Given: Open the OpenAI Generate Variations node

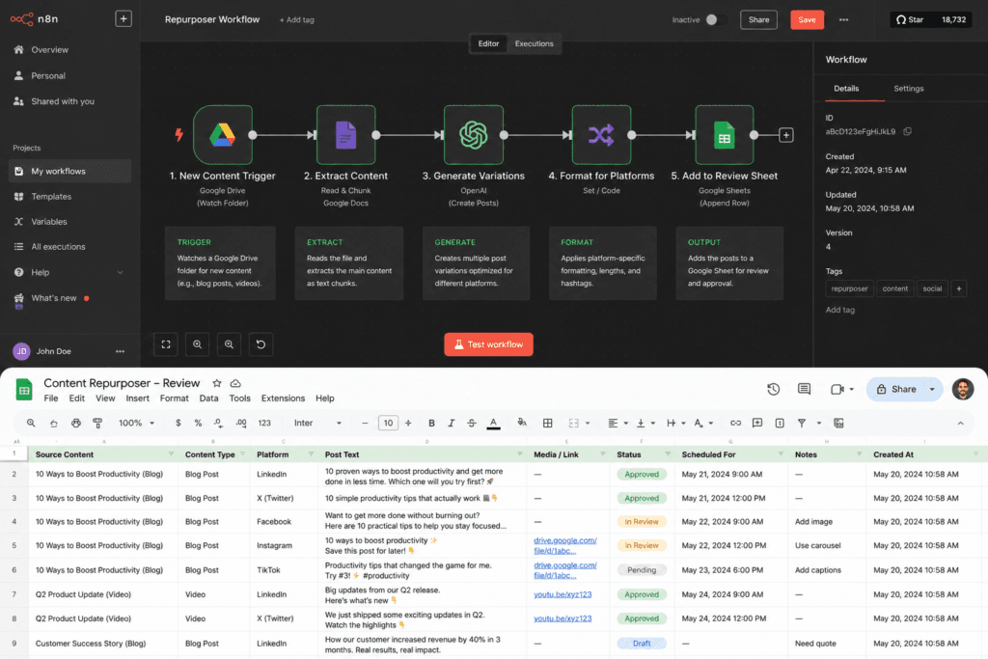Looking at the screenshot, I should [x=473, y=135].
